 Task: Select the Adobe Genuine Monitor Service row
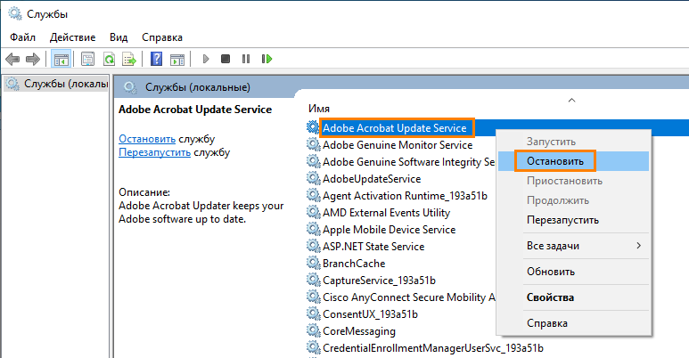[x=398, y=144]
